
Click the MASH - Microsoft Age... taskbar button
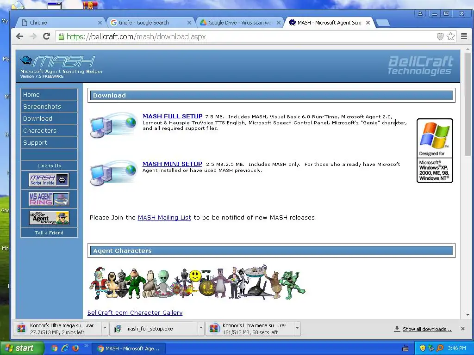tap(128, 349)
